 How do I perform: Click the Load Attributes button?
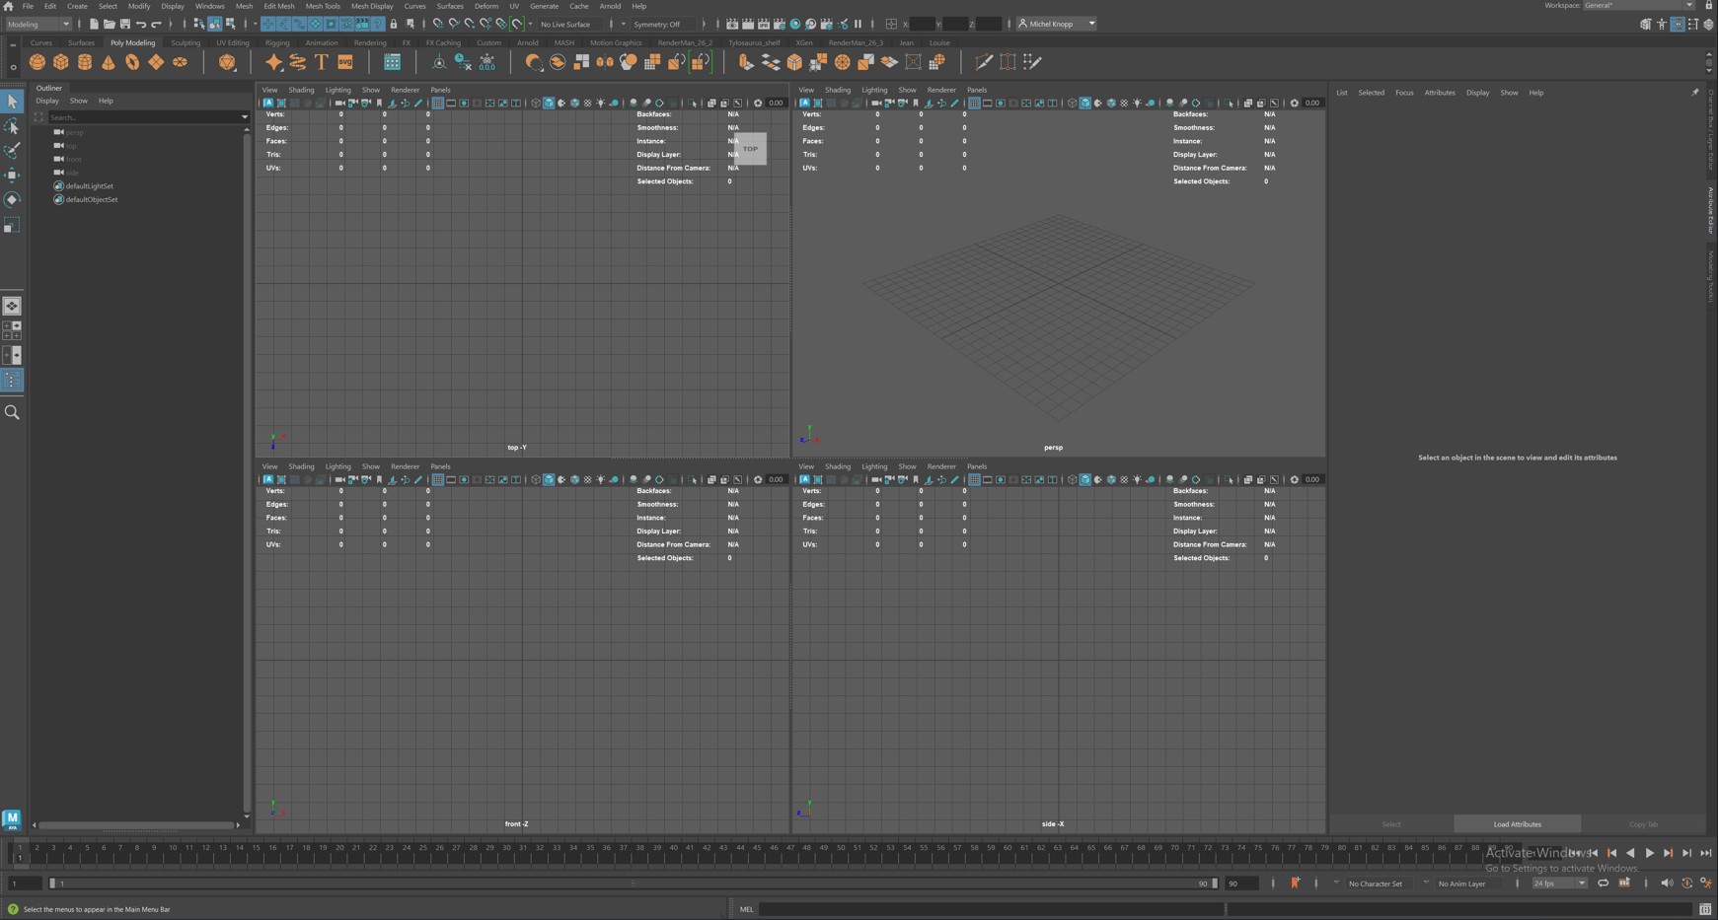(1517, 824)
